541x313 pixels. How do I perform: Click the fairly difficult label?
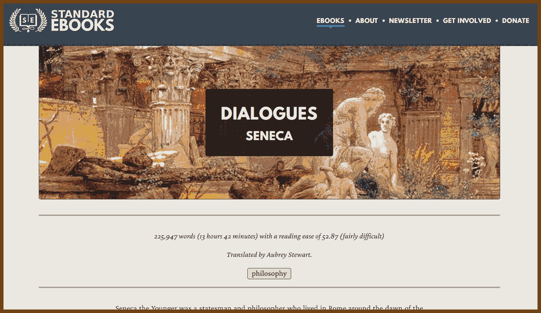(x=362, y=236)
